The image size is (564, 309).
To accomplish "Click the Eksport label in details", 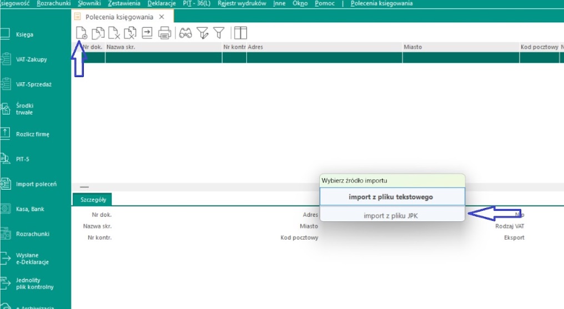I will coord(514,237).
